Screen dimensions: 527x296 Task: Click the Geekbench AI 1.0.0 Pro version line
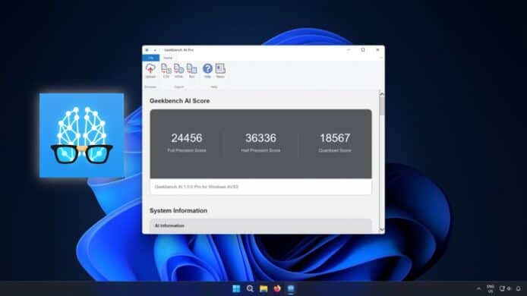[x=197, y=187]
